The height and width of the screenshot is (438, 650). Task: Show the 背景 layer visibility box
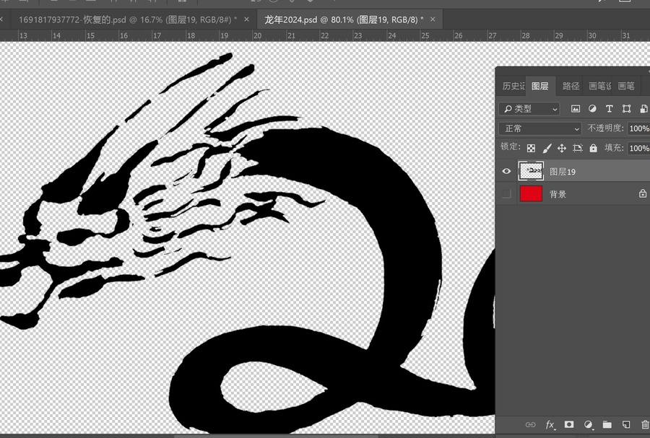coord(506,194)
